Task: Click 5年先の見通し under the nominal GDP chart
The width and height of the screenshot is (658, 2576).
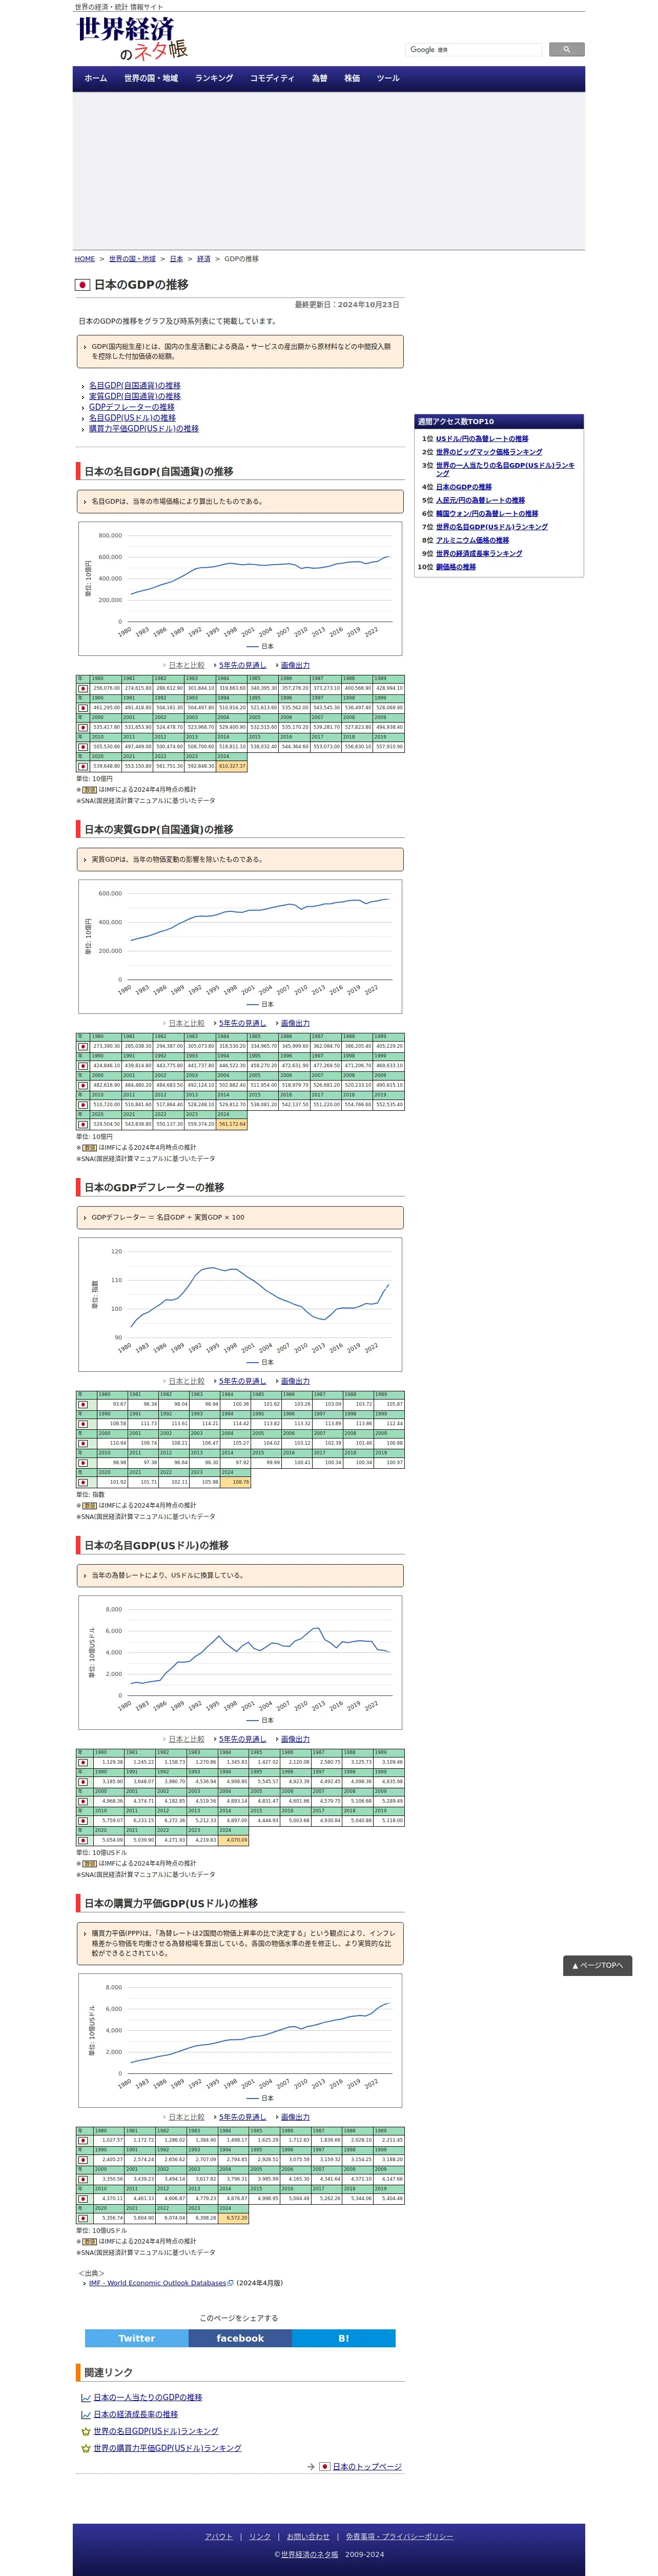Action: point(242,665)
